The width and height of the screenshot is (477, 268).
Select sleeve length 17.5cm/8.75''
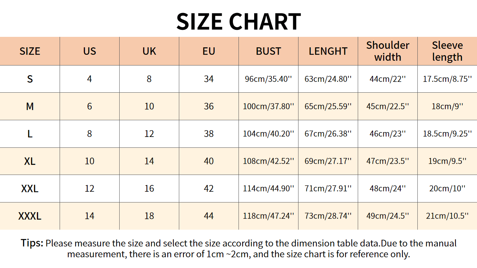click(x=447, y=79)
